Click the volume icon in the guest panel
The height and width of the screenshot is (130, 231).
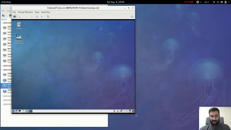(118, 111)
